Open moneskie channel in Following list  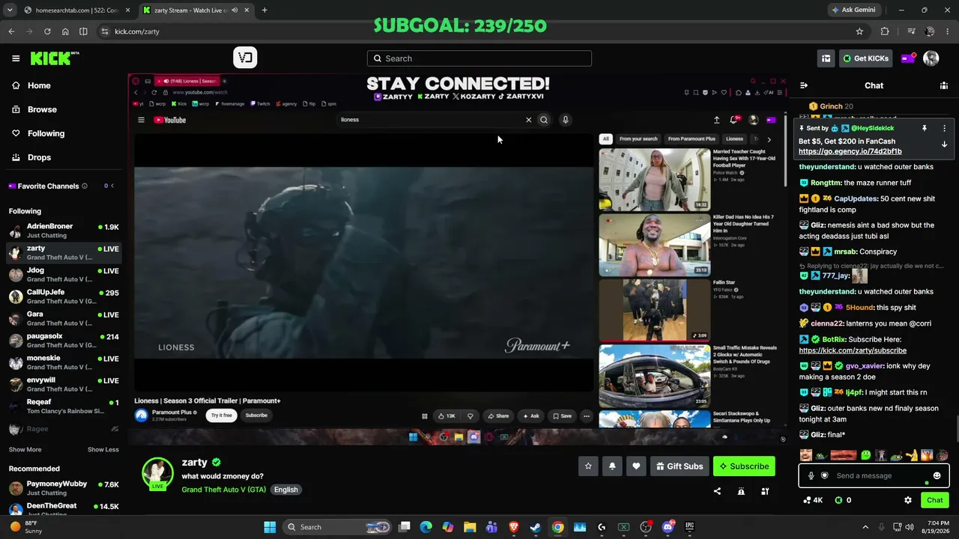tap(64, 362)
